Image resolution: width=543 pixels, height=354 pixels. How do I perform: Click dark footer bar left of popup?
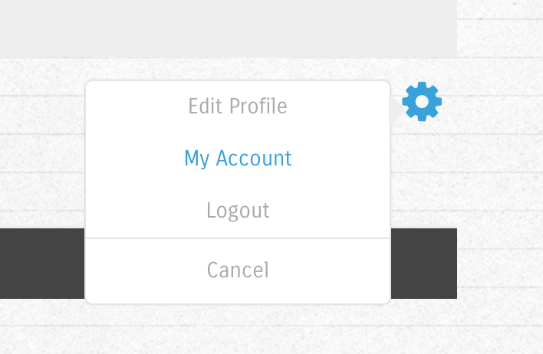point(42,263)
